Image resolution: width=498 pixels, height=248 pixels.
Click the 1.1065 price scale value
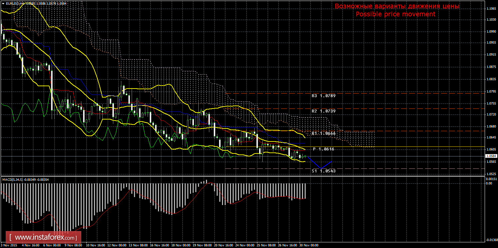click(x=491, y=9)
